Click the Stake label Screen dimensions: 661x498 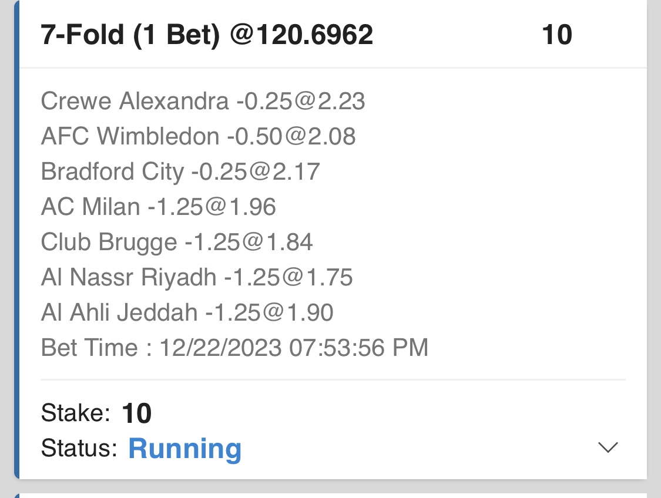coord(76,413)
